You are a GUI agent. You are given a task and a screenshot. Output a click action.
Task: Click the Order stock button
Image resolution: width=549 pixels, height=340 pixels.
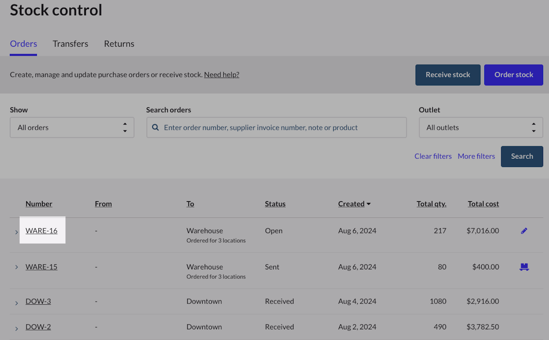514,75
